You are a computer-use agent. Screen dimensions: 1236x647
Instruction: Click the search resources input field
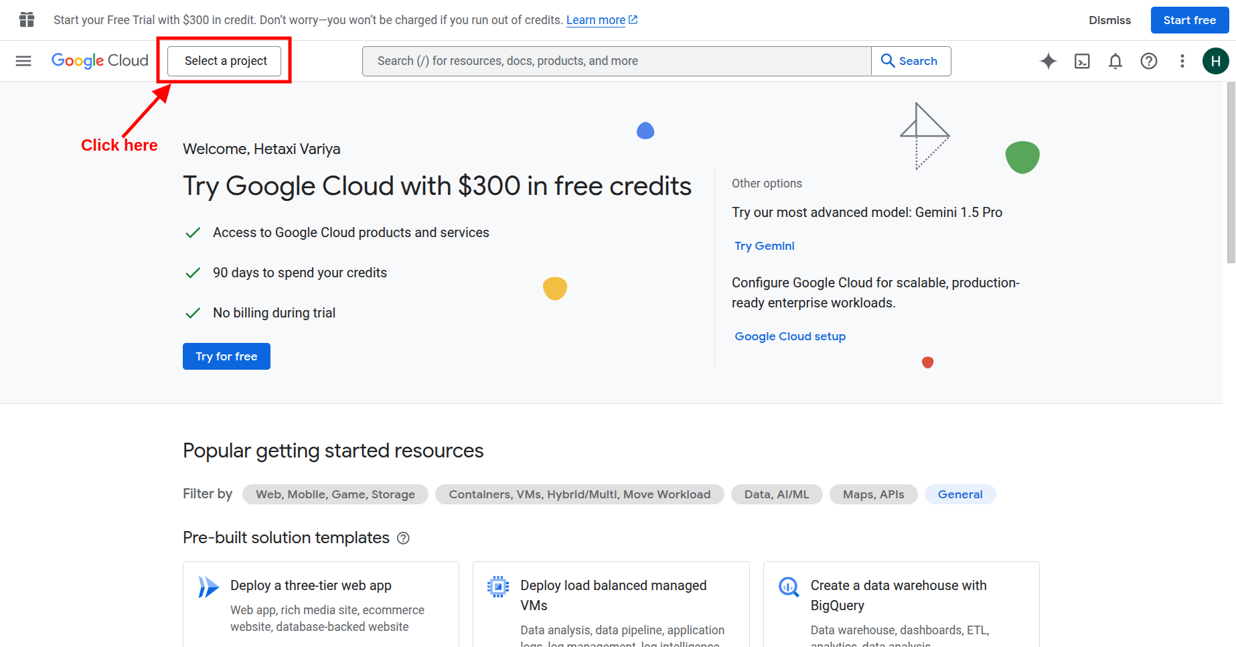click(616, 61)
